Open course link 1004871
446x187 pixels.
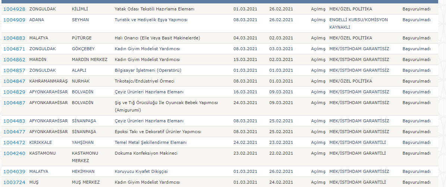14,49
